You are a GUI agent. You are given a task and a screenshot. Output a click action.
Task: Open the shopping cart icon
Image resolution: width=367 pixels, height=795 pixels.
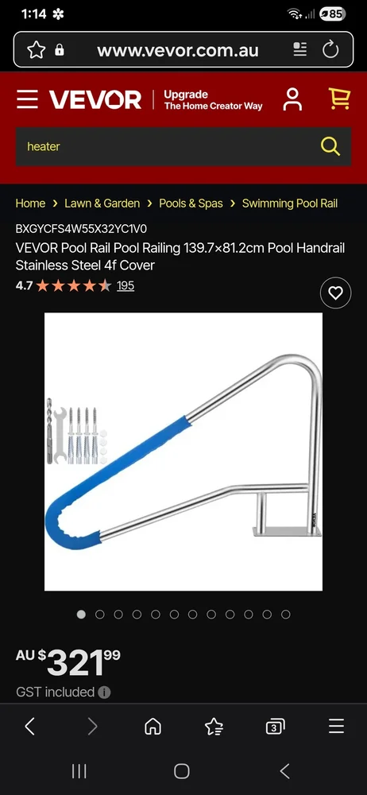339,99
